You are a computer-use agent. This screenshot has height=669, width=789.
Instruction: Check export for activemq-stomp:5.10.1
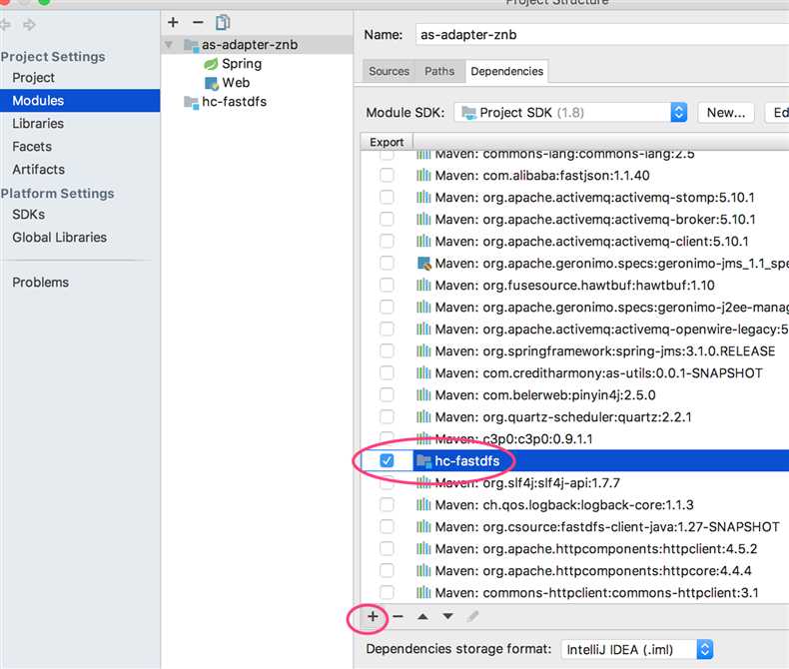pos(387,197)
